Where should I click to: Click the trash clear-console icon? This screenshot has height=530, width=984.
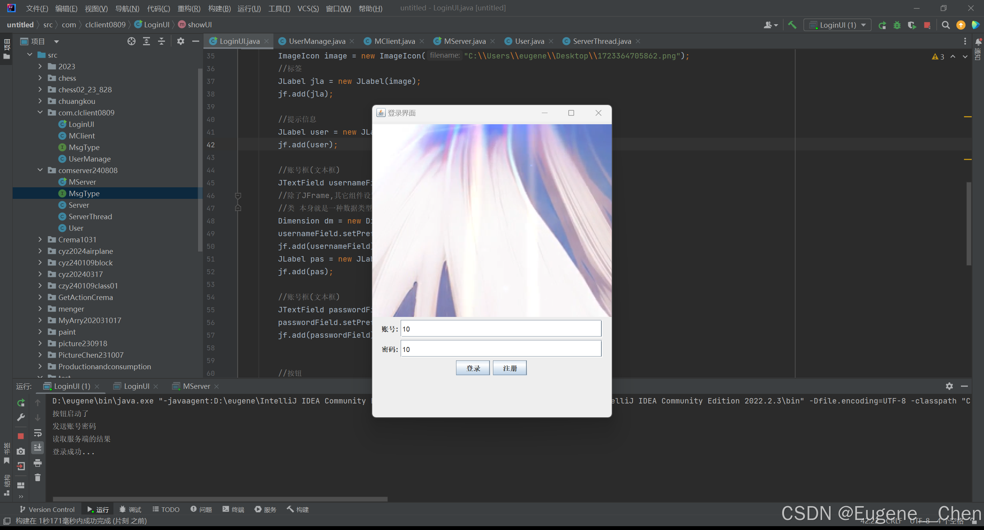37,477
